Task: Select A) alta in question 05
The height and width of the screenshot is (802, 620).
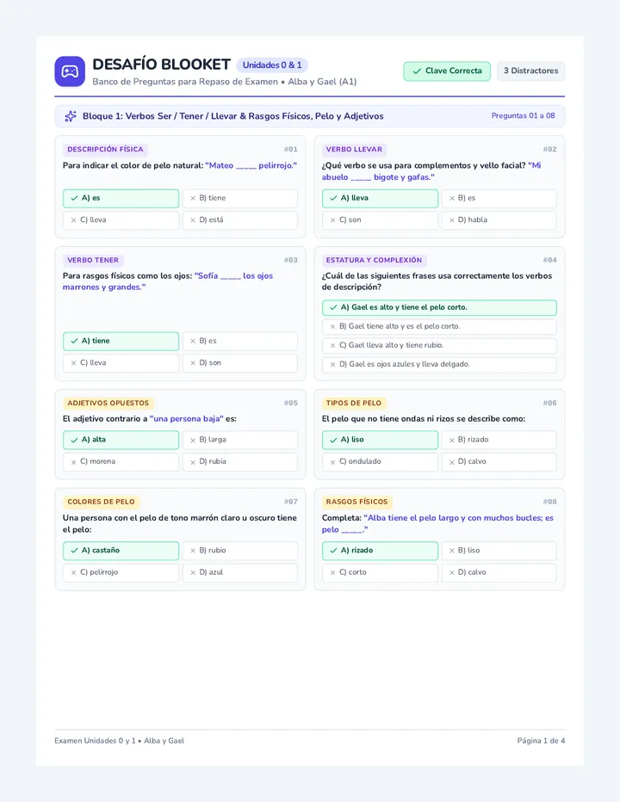Action: tap(121, 440)
